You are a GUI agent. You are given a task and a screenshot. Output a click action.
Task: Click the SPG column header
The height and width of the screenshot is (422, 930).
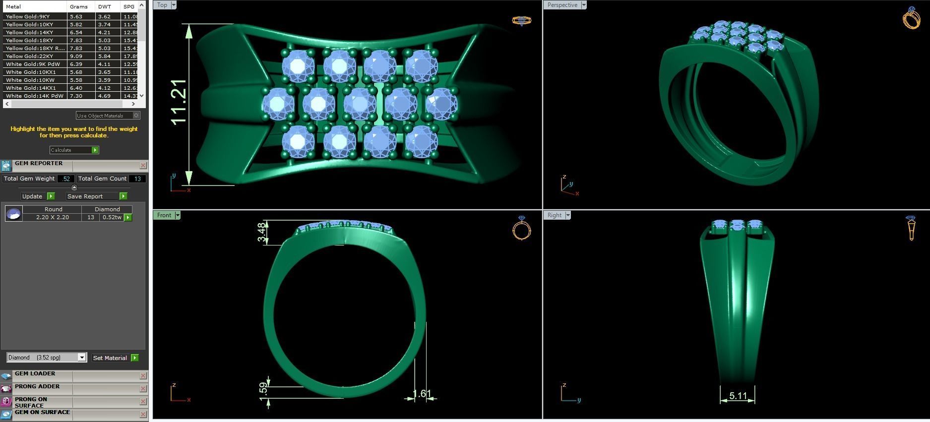129,6
